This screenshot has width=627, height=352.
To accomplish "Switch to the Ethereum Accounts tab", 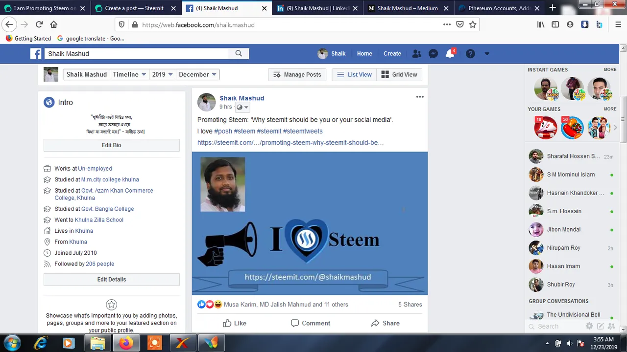I will pyautogui.click(x=499, y=8).
